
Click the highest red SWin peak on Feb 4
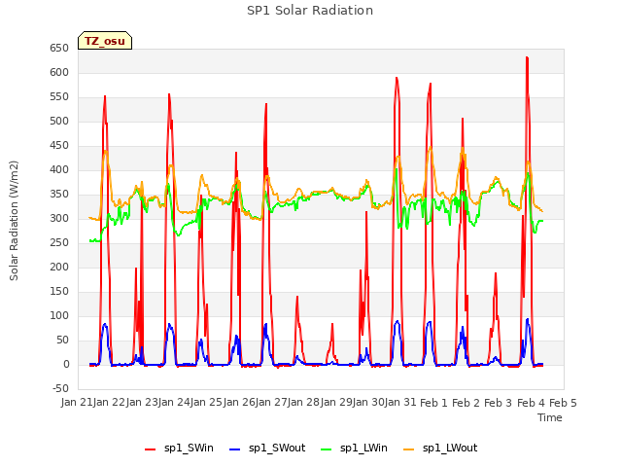pyautogui.click(x=527, y=58)
